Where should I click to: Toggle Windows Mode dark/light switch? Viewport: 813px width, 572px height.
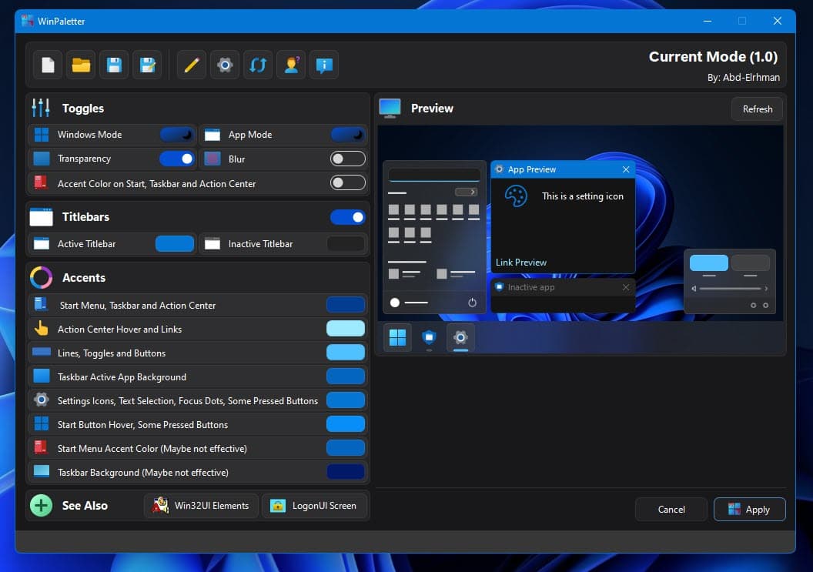pyautogui.click(x=177, y=135)
